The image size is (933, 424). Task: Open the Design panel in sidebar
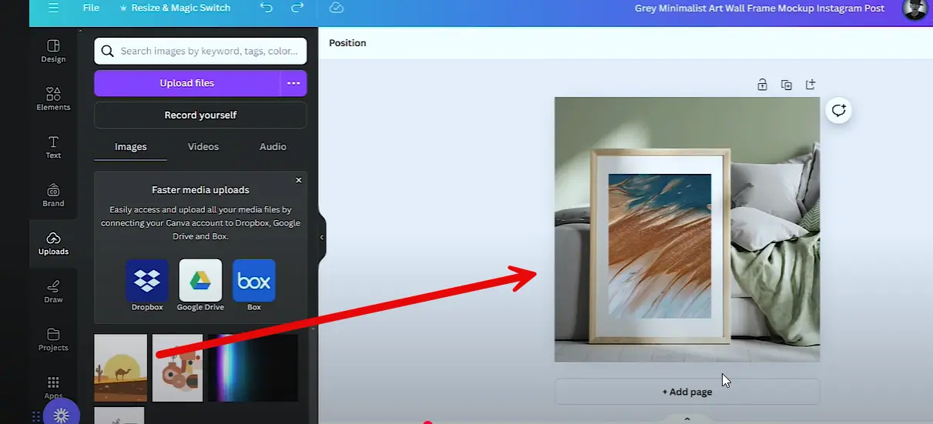coord(53,51)
